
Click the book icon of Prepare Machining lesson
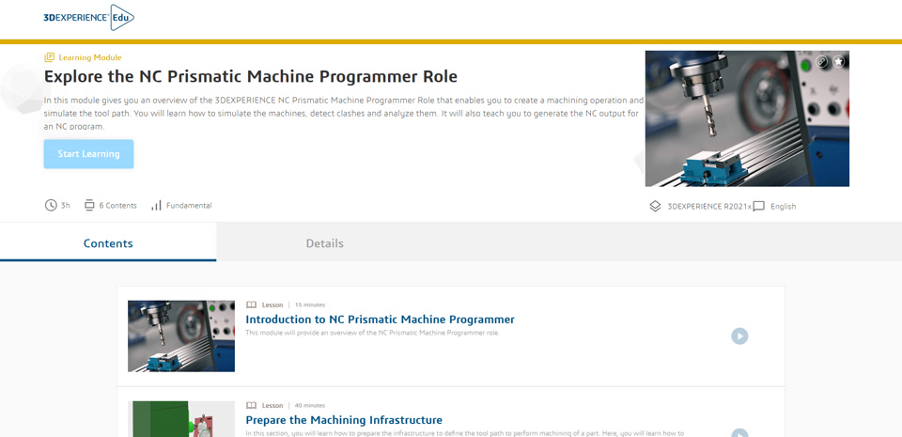[251, 405]
